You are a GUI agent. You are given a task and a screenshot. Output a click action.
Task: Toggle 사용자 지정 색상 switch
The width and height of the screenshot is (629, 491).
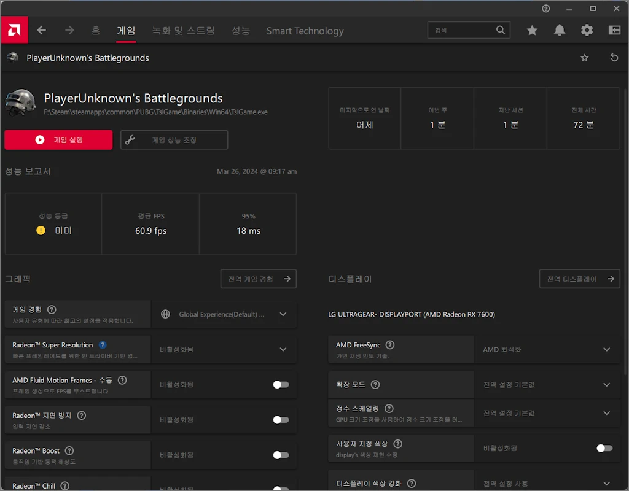604,448
